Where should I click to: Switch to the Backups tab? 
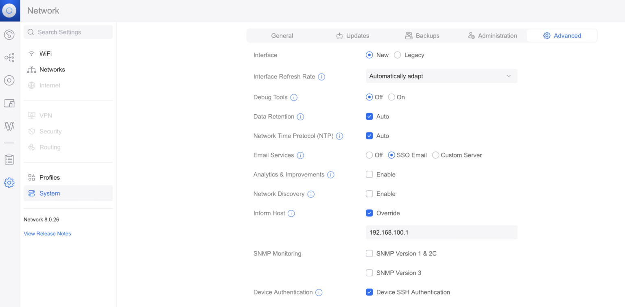(x=422, y=35)
